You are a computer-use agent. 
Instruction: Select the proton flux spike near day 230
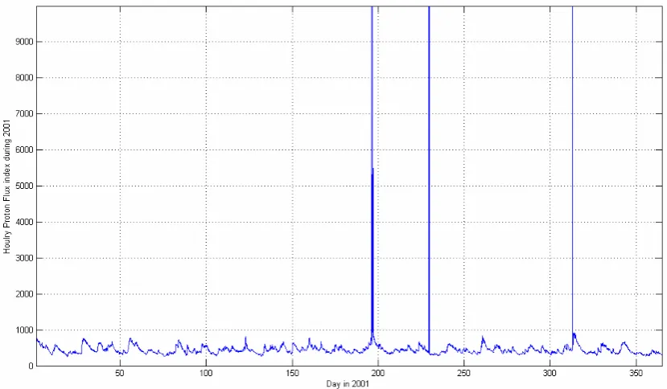pos(429,178)
